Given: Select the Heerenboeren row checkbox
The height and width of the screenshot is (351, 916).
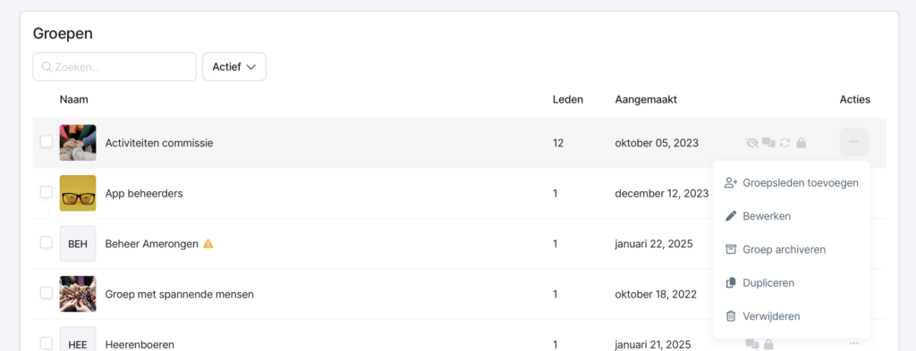Looking at the screenshot, I should coord(47,343).
